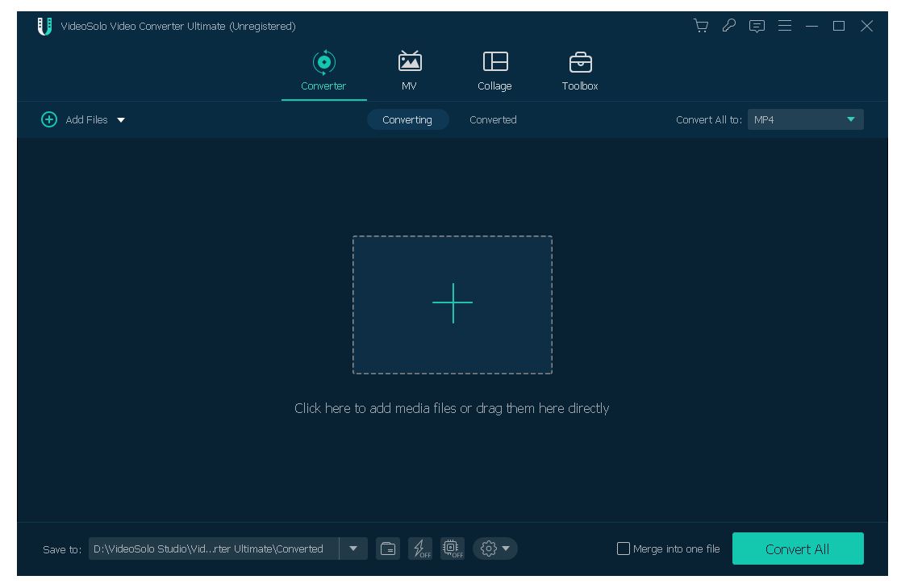Screen dimensions: 901x584
Task: Expand the Save to path dropdown arrow
Action: (x=353, y=549)
